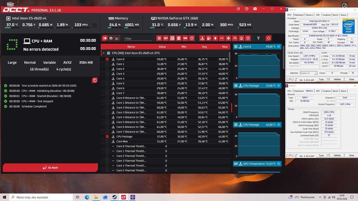This screenshot has height=201, width=358.
Task: Click the power plug sensor filter icon
Action: (x=215, y=38)
